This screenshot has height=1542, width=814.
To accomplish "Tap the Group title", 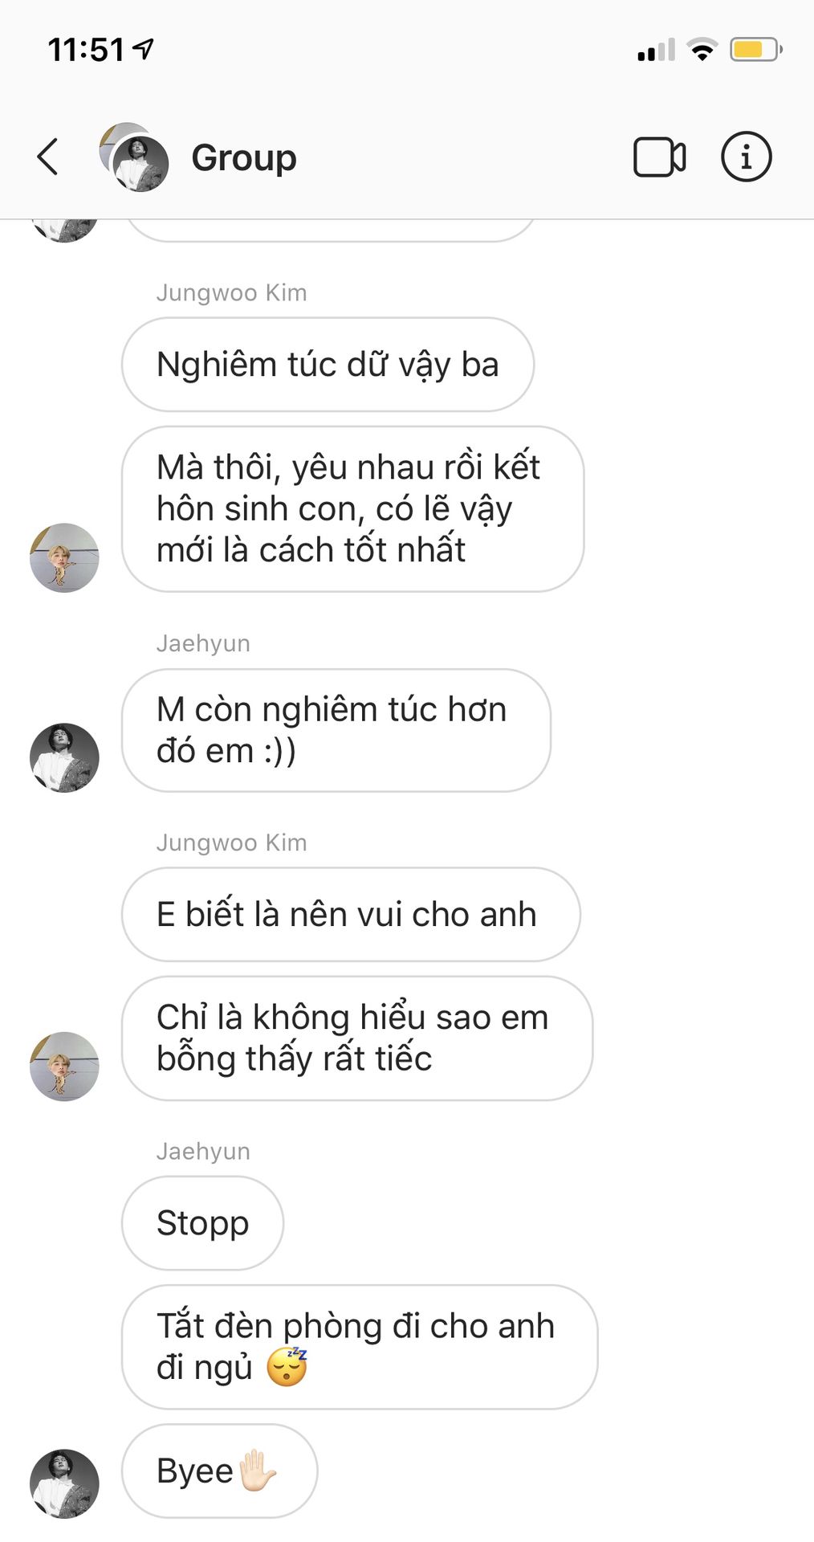I will [244, 157].
